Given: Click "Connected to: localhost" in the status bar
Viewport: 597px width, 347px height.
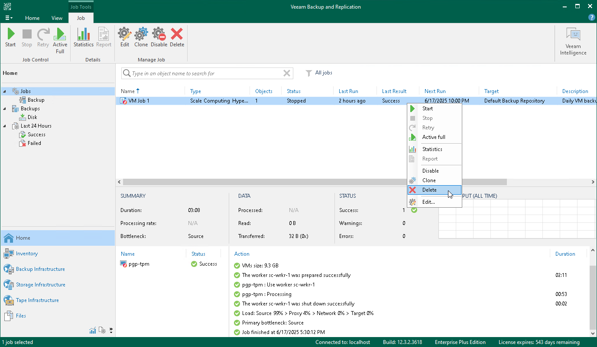Looking at the screenshot, I should click(x=343, y=342).
